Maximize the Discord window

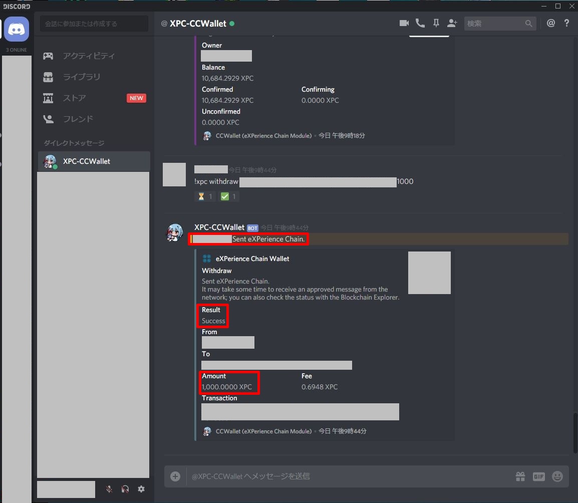click(x=558, y=6)
